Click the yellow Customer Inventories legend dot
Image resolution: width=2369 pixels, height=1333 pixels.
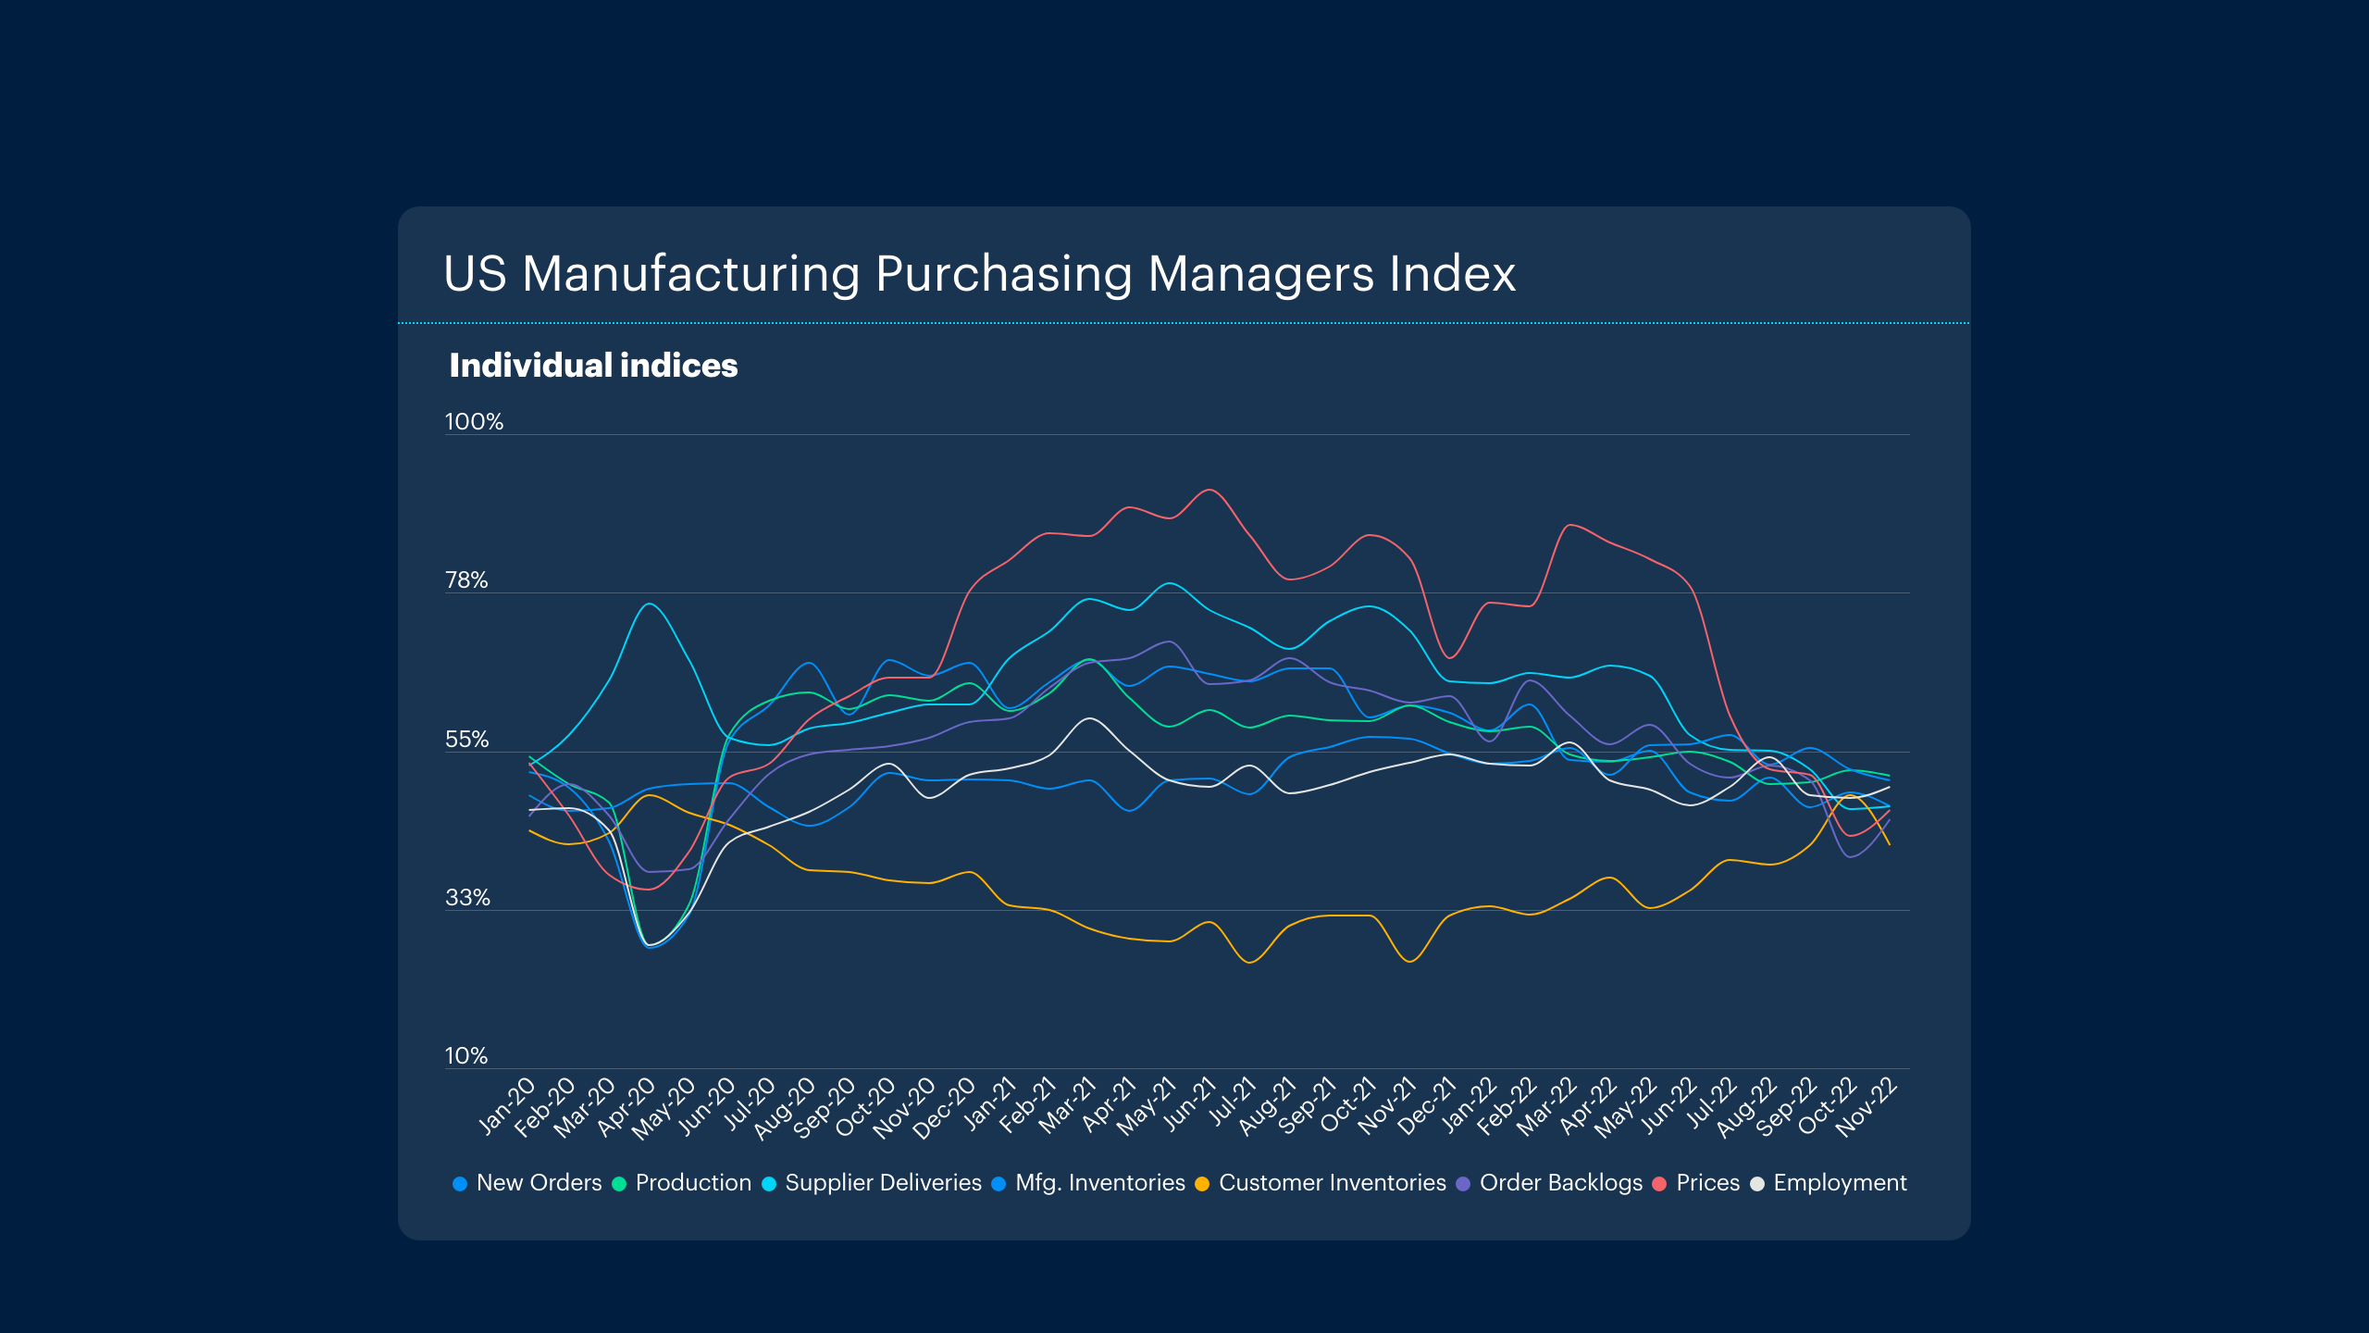(x=1202, y=1184)
